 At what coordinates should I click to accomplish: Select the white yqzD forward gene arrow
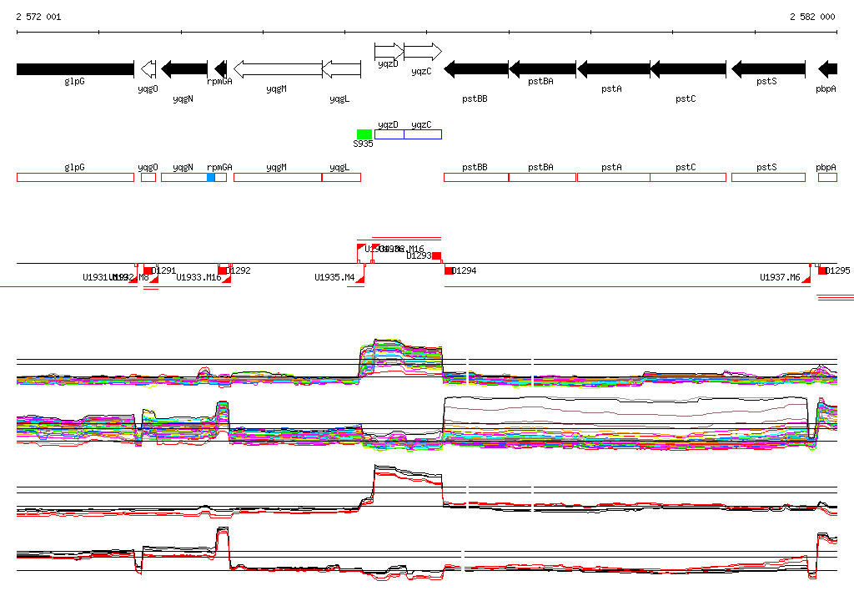coord(389,52)
